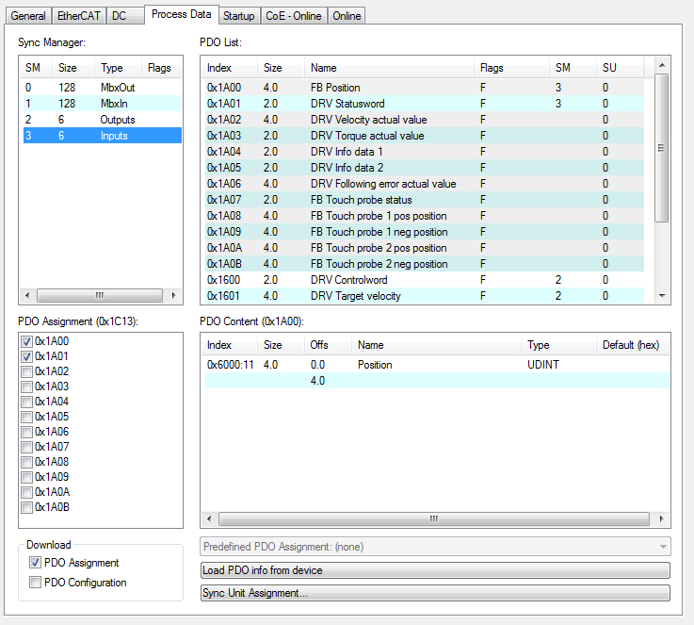The image size is (694, 625).
Task: Select the FB Position PDO row
Action: click(x=425, y=88)
